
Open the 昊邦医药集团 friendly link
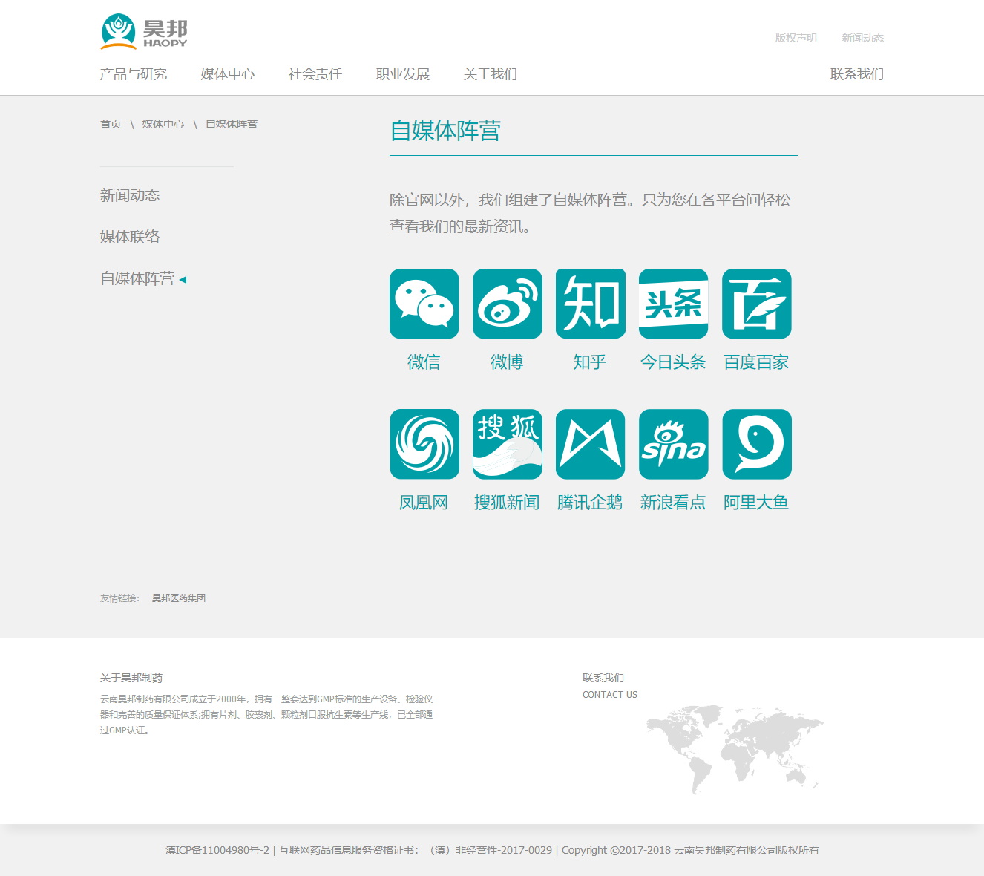(179, 598)
